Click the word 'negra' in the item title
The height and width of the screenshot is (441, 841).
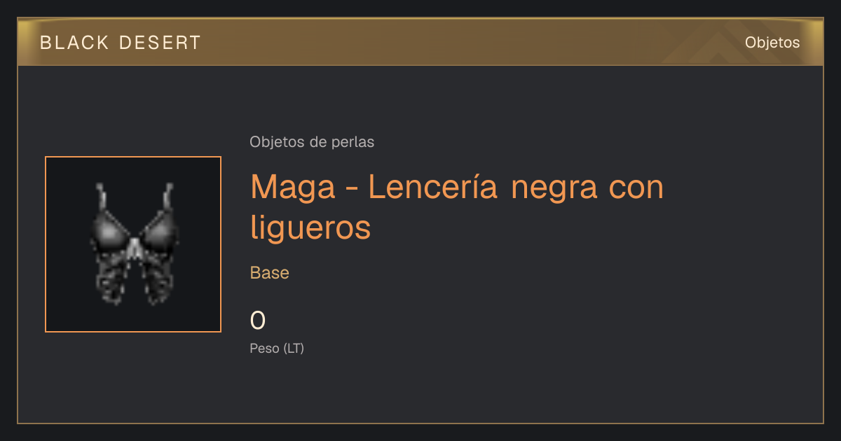pos(553,189)
